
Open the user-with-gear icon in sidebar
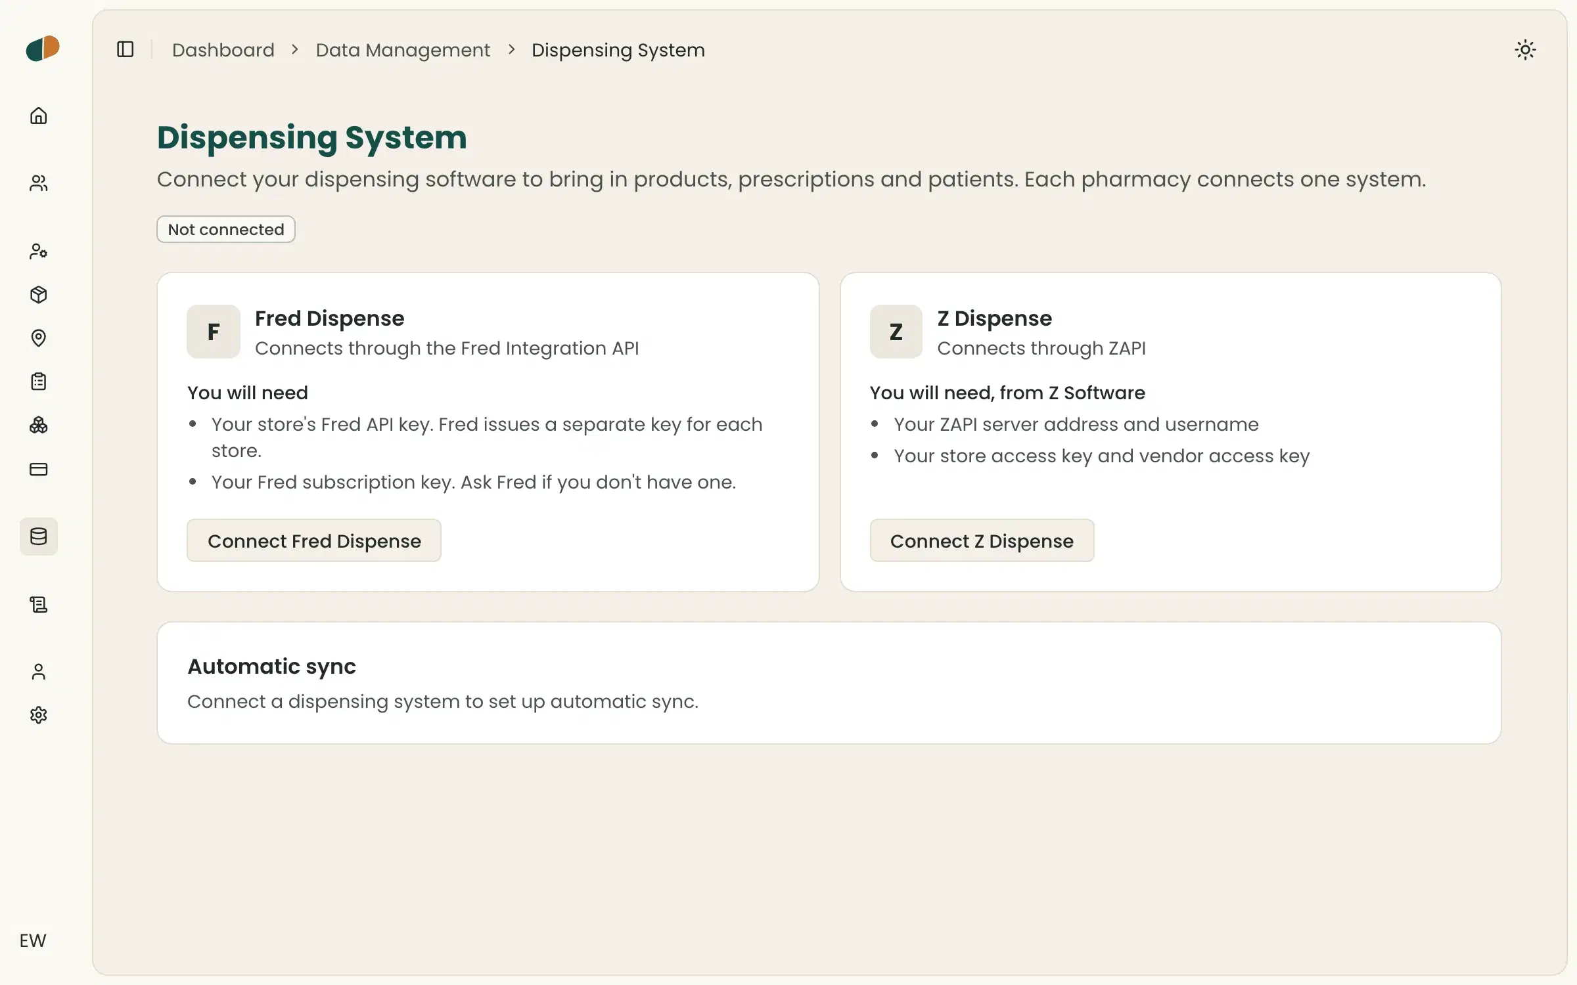pyautogui.click(x=39, y=252)
